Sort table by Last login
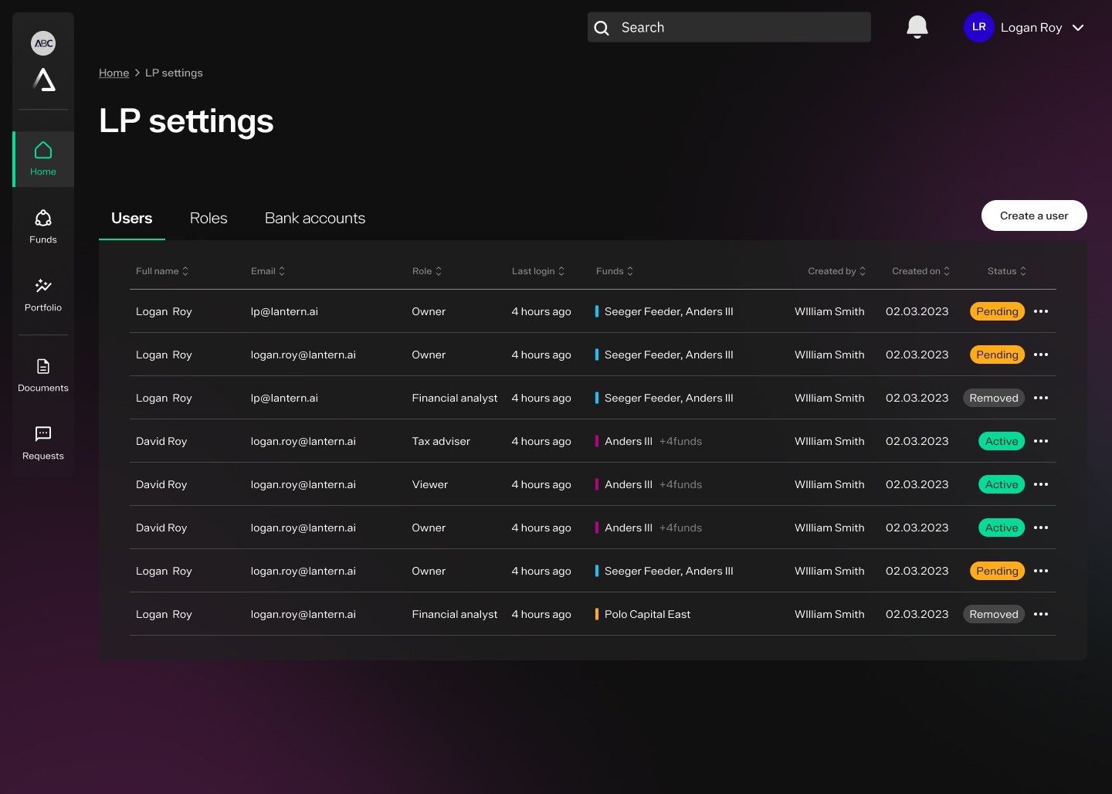Screen dimensions: 1112x794 point(538,271)
